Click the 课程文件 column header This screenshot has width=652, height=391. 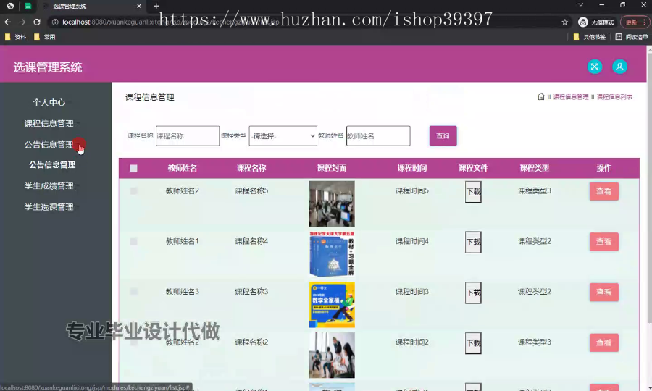[473, 168]
